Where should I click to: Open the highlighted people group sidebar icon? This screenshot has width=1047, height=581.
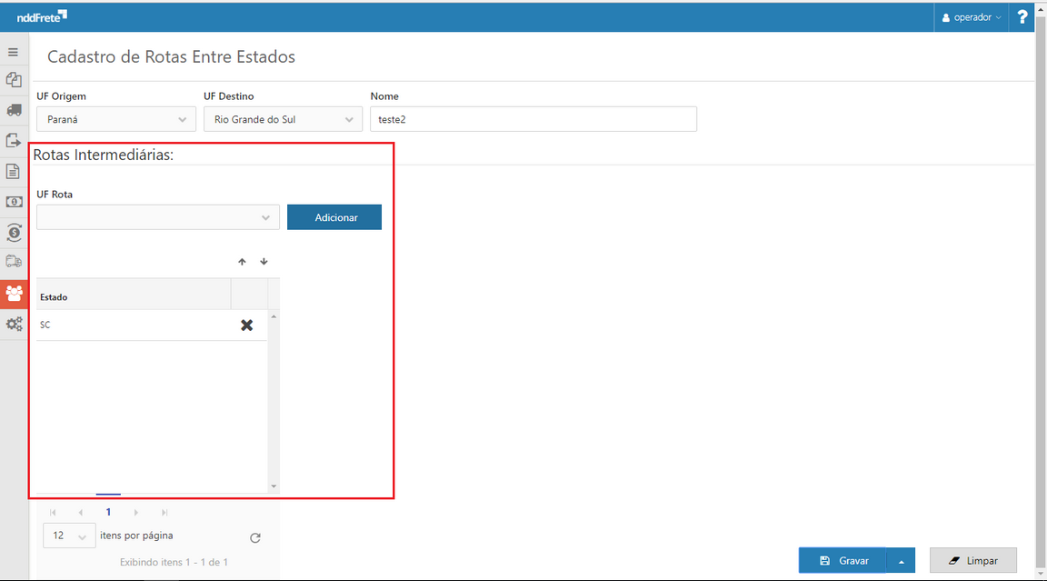coord(14,293)
